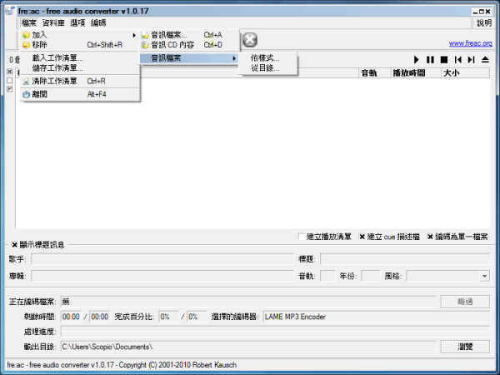The height and width of the screenshot is (375, 500).
Task: Click the 音訊檔案... audio file icon
Action: click(145, 35)
